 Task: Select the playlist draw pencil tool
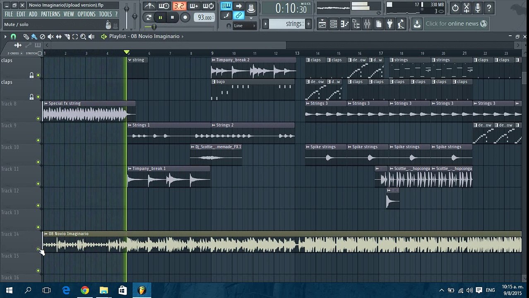click(26, 36)
